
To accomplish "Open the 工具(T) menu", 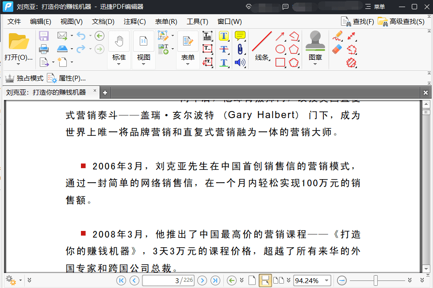I will (x=197, y=22).
